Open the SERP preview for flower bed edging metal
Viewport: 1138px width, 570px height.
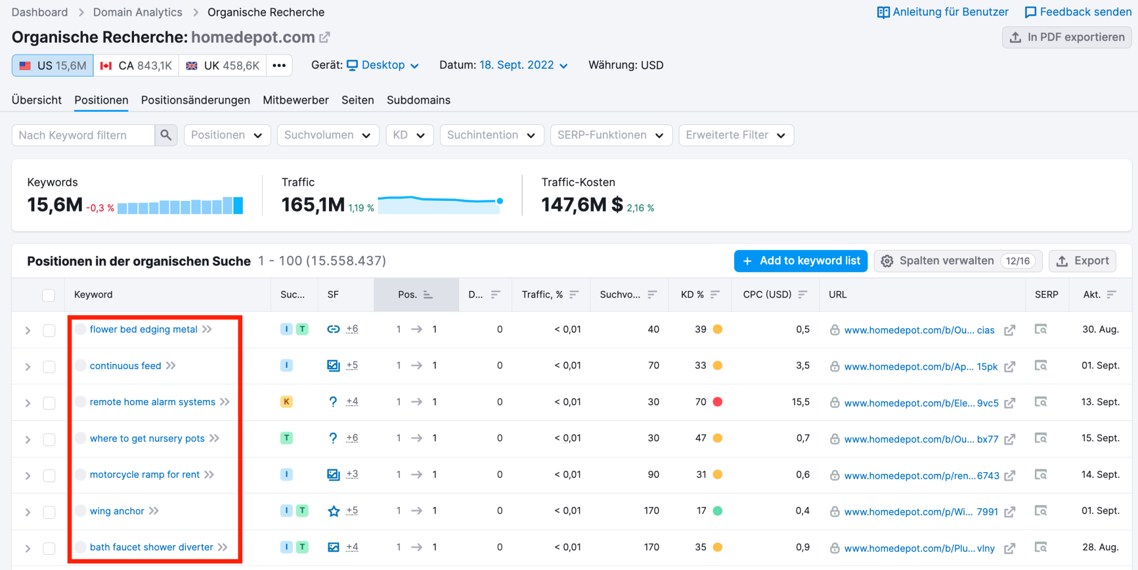tap(1040, 329)
